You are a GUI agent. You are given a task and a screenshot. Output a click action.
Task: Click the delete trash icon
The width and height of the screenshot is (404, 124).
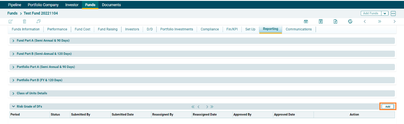point(25,21)
